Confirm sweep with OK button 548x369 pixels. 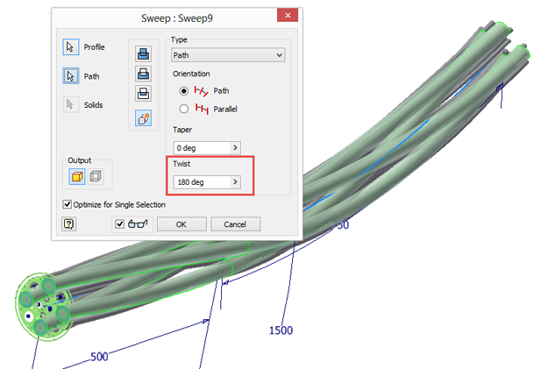(x=181, y=224)
